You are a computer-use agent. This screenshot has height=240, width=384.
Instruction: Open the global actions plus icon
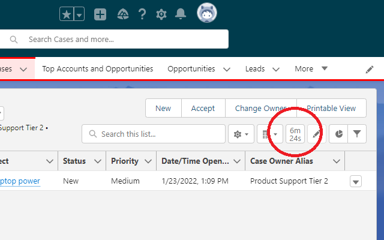point(100,14)
